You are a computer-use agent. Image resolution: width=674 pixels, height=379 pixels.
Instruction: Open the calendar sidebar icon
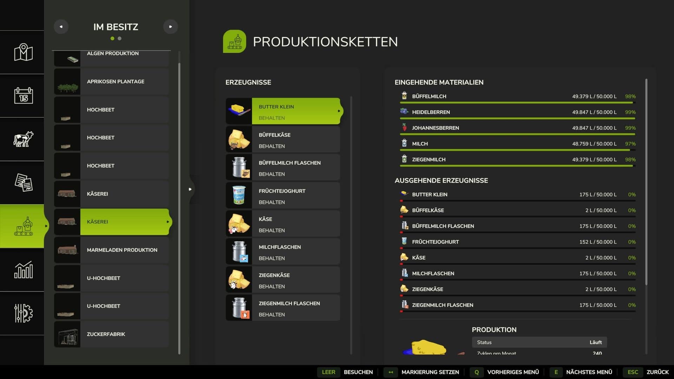point(23,95)
